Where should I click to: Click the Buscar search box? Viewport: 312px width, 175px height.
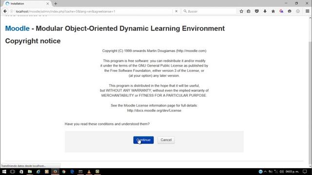point(209,11)
